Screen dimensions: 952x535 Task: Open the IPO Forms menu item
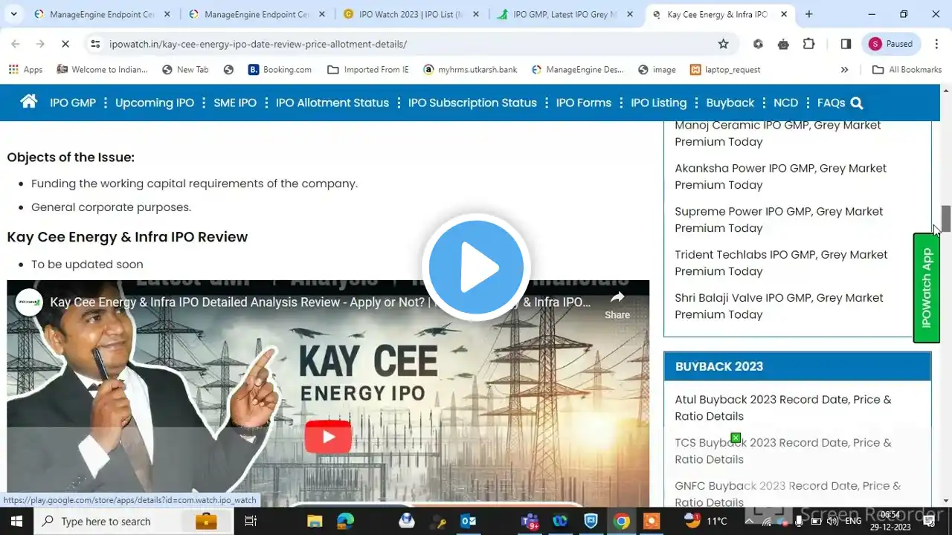[x=584, y=103]
